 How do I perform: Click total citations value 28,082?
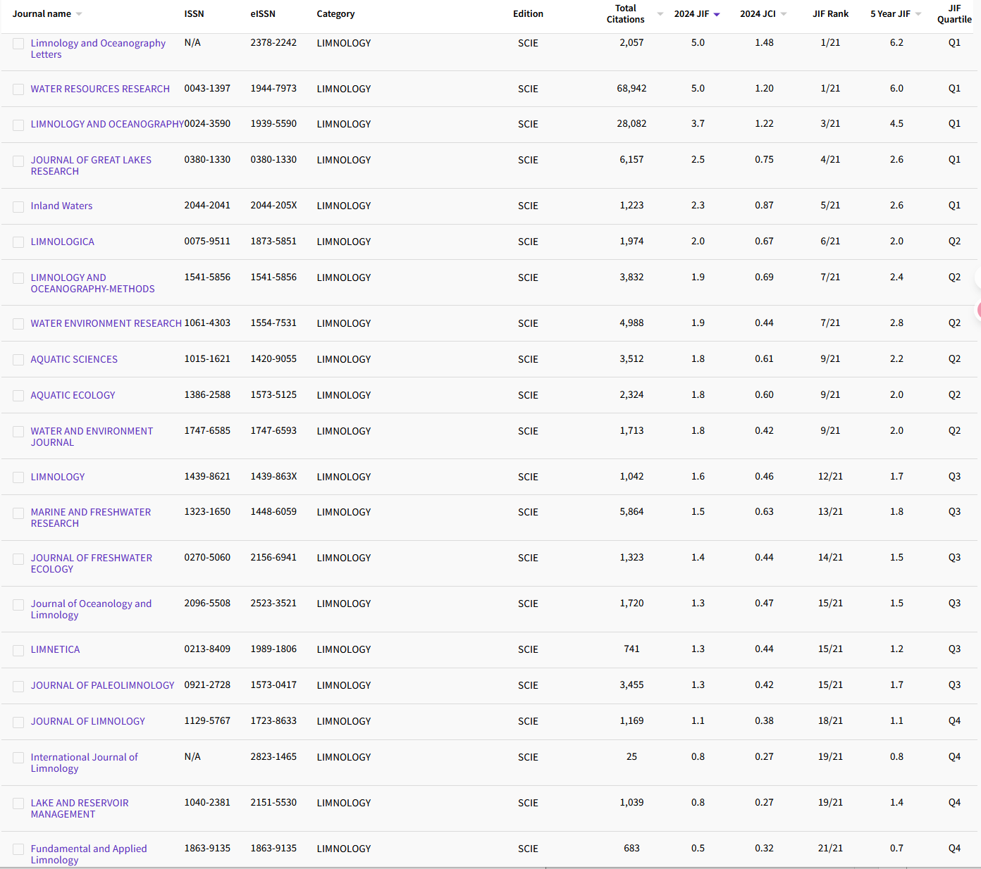tap(631, 124)
